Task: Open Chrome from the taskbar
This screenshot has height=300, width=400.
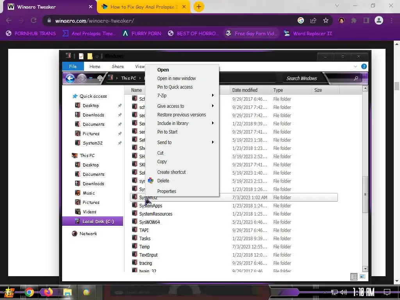Action: coord(29,292)
